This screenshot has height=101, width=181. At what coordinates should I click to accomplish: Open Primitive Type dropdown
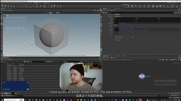[118, 15]
